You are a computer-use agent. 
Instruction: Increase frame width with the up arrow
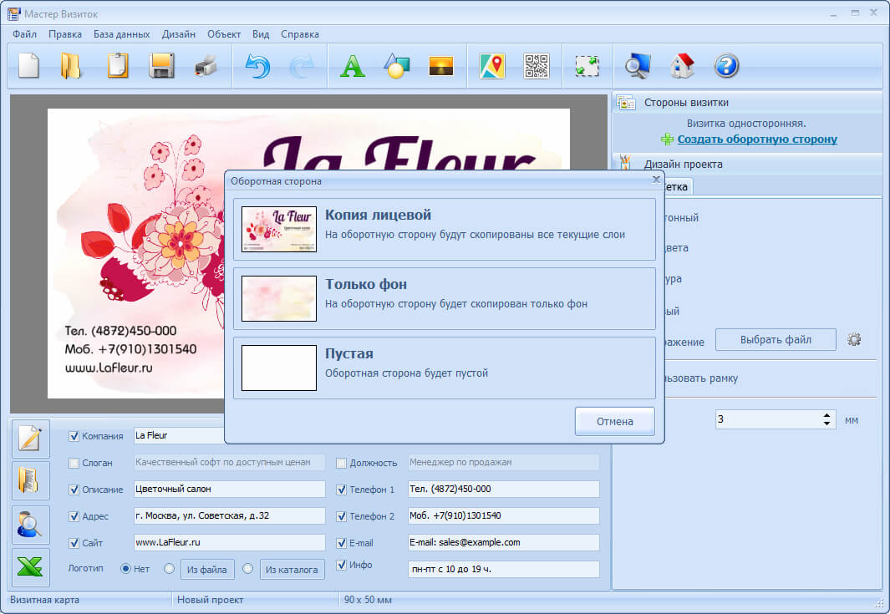(826, 415)
